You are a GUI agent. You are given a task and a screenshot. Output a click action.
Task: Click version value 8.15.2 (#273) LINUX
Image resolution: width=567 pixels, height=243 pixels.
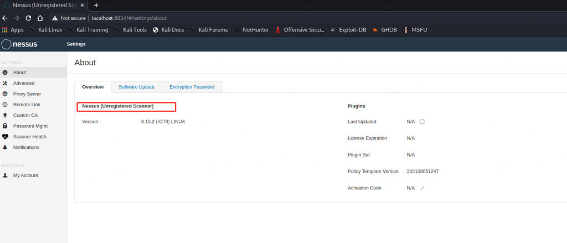[163, 122]
